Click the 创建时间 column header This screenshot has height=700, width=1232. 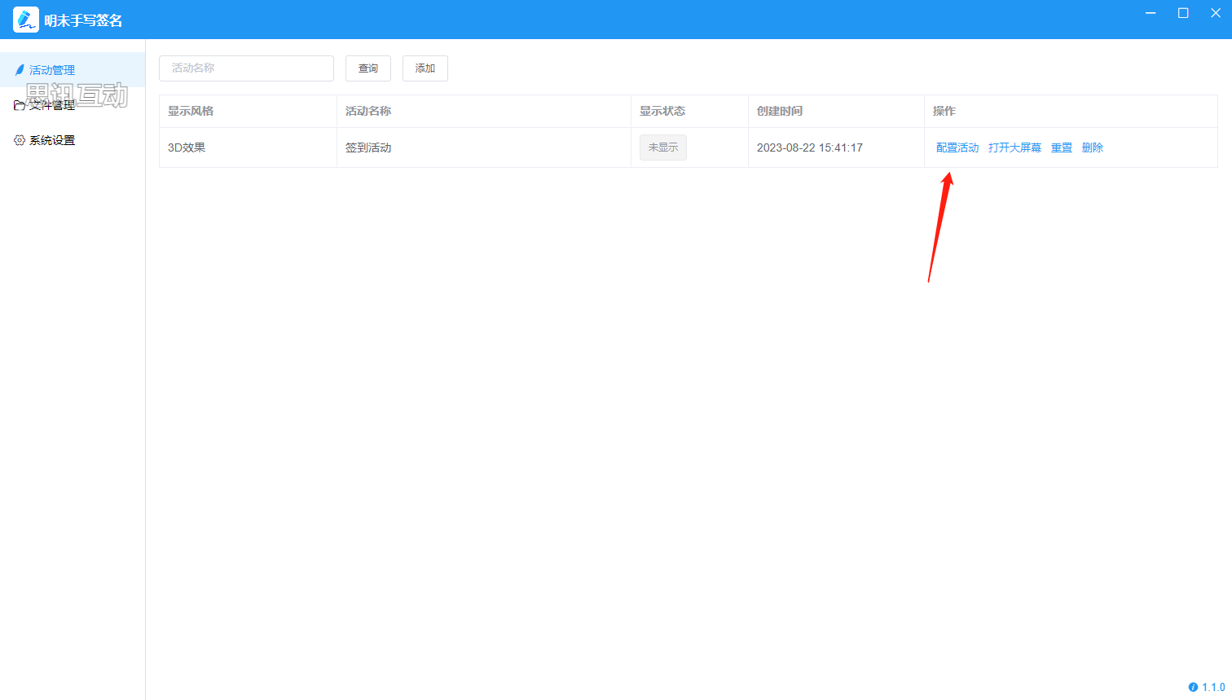836,111
